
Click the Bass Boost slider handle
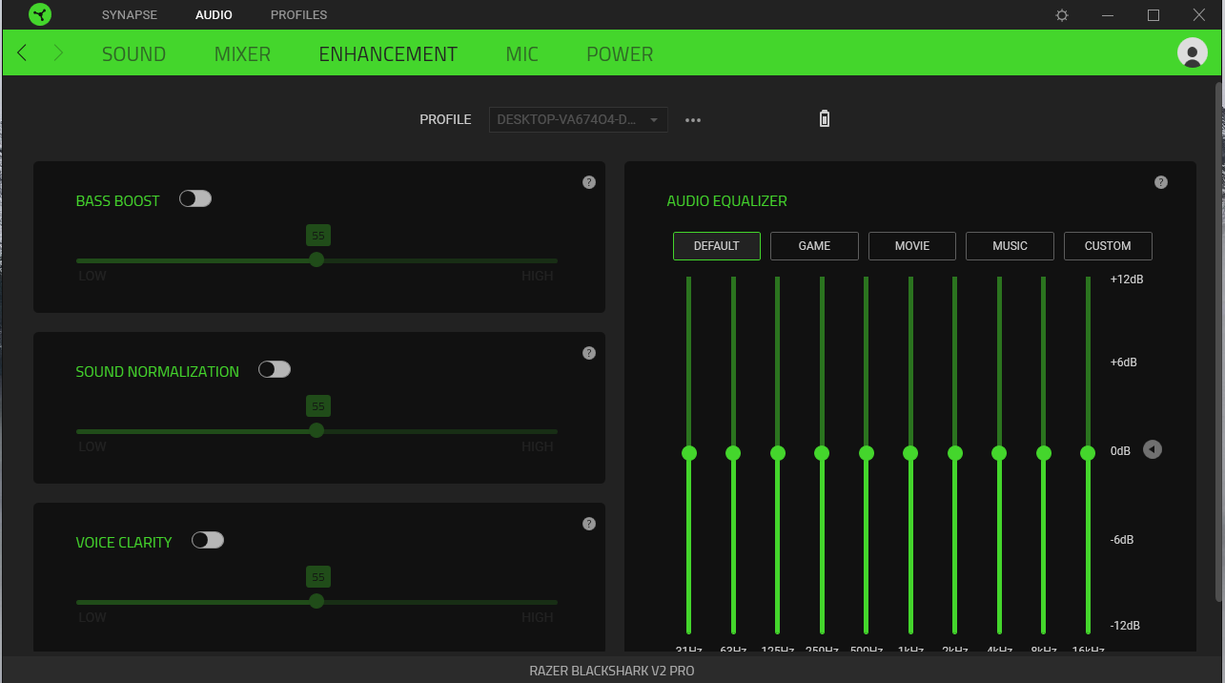[316, 259]
